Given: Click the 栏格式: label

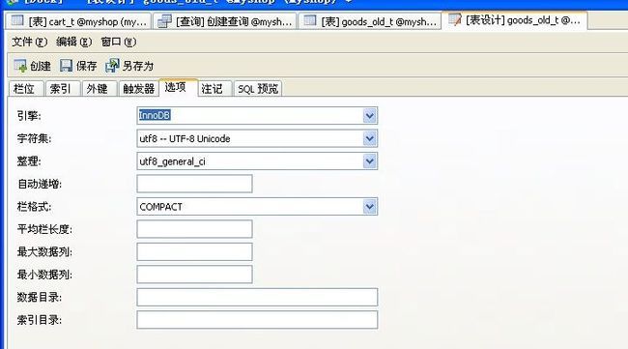Looking at the screenshot, I should (34, 207).
